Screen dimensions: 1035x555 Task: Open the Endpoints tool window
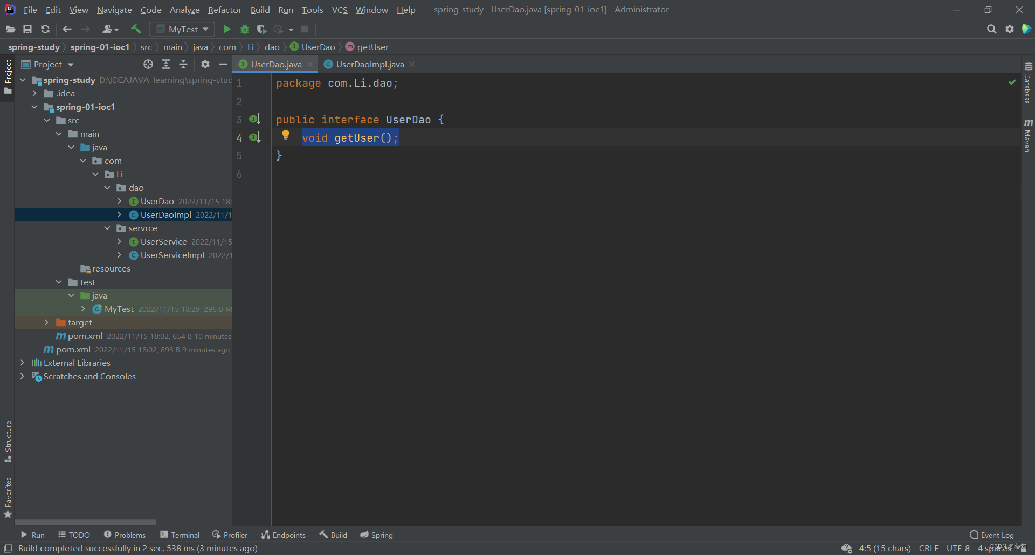(x=284, y=535)
